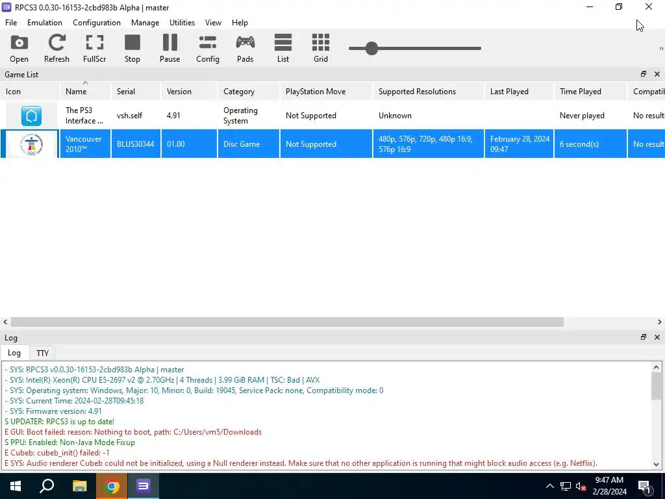Adjust the icon size slider handle
Screen dimensions: 665x499
[371, 48]
